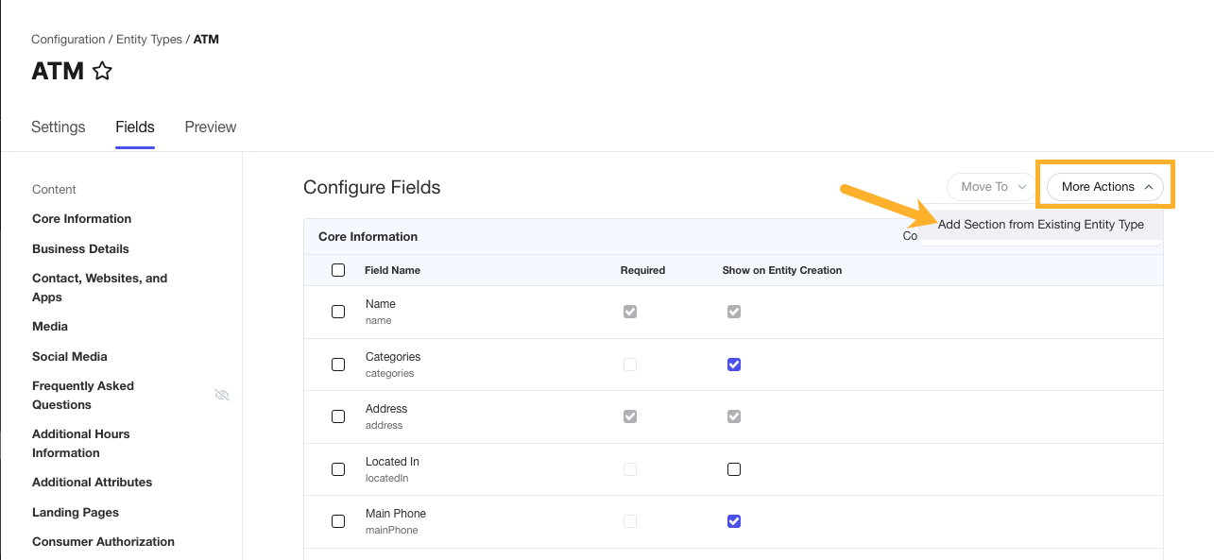The image size is (1214, 560).
Task: Select the Address field row checkbox
Action: click(x=338, y=416)
